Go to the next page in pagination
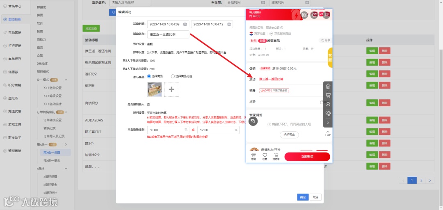The height and width of the screenshot is (210, 443). [430, 180]
